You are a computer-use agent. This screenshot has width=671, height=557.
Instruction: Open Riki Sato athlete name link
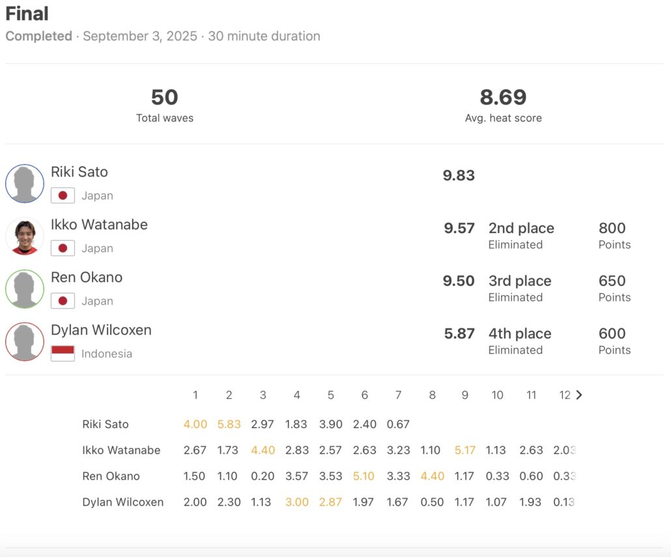click(79, 172)
